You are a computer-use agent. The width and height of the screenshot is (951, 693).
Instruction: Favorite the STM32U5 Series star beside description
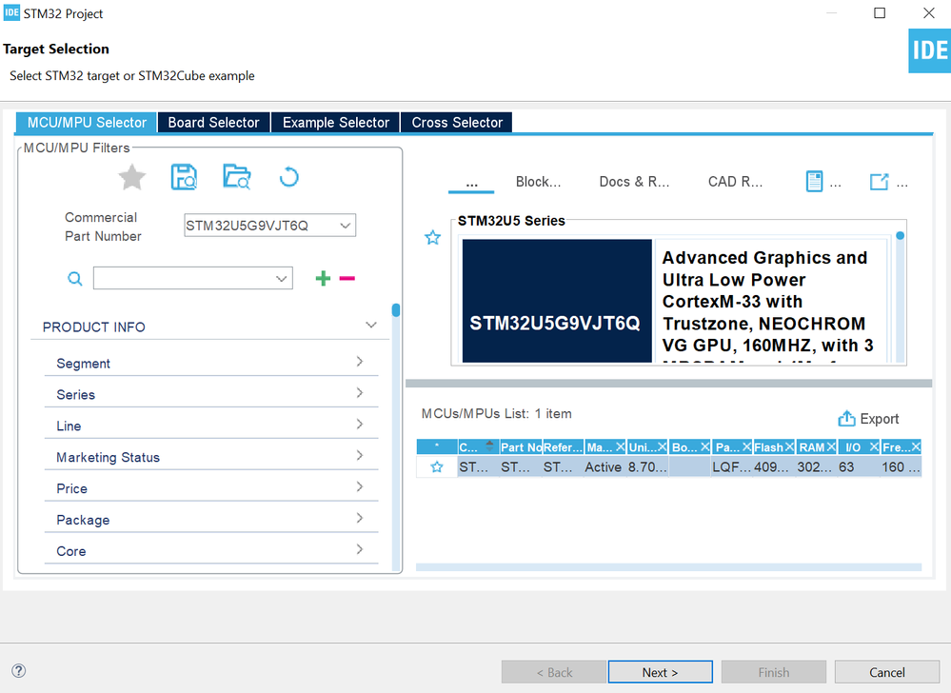pos(432,237)
